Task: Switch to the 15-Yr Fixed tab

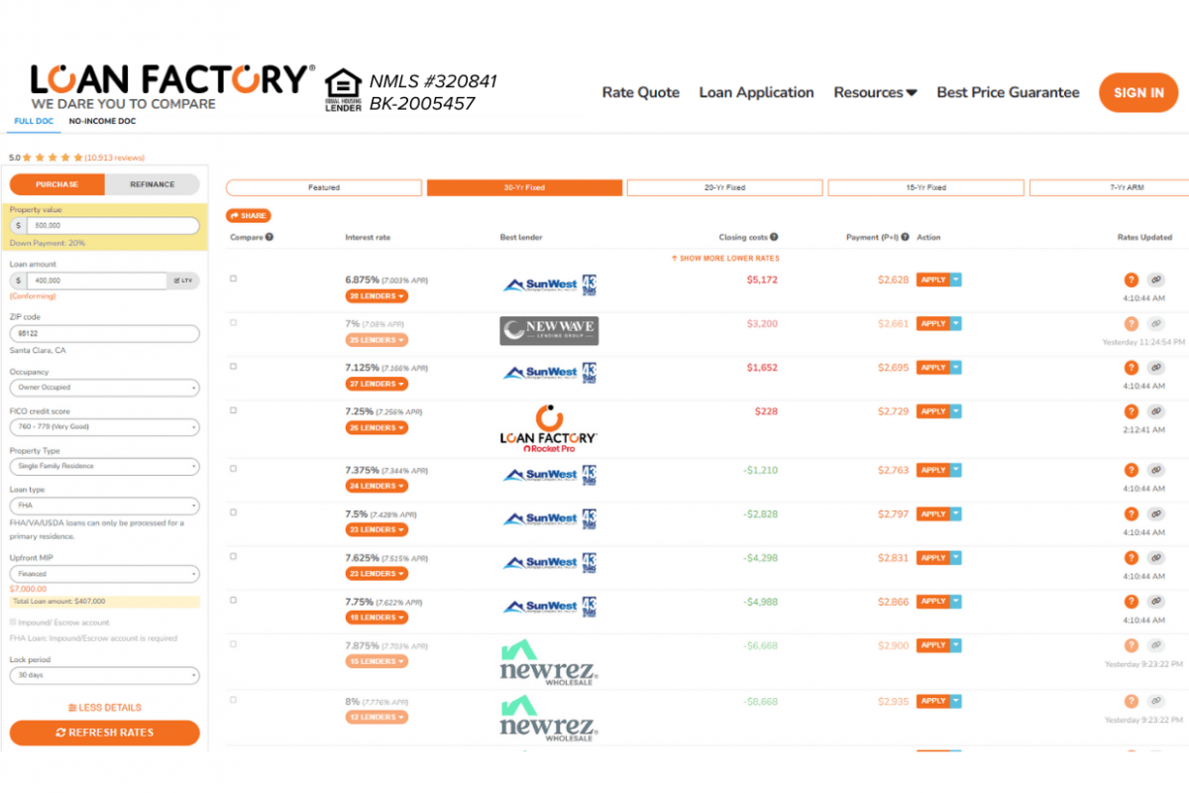Action: [925, 187]
